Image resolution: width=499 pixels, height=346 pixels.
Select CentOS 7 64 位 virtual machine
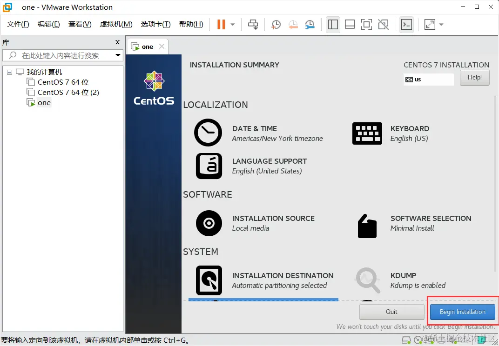[x=63, y=82]
